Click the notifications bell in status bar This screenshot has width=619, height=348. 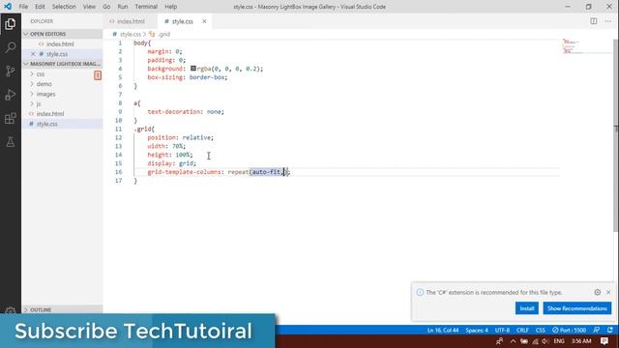(610, 330)
